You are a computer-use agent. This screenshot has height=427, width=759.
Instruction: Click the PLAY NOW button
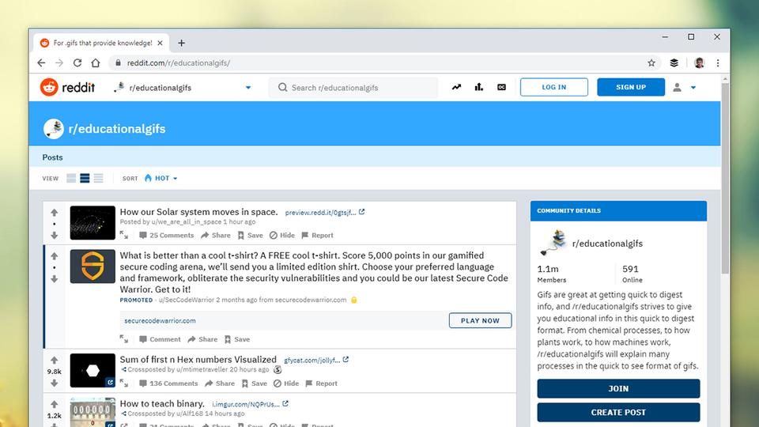point(480,320)
